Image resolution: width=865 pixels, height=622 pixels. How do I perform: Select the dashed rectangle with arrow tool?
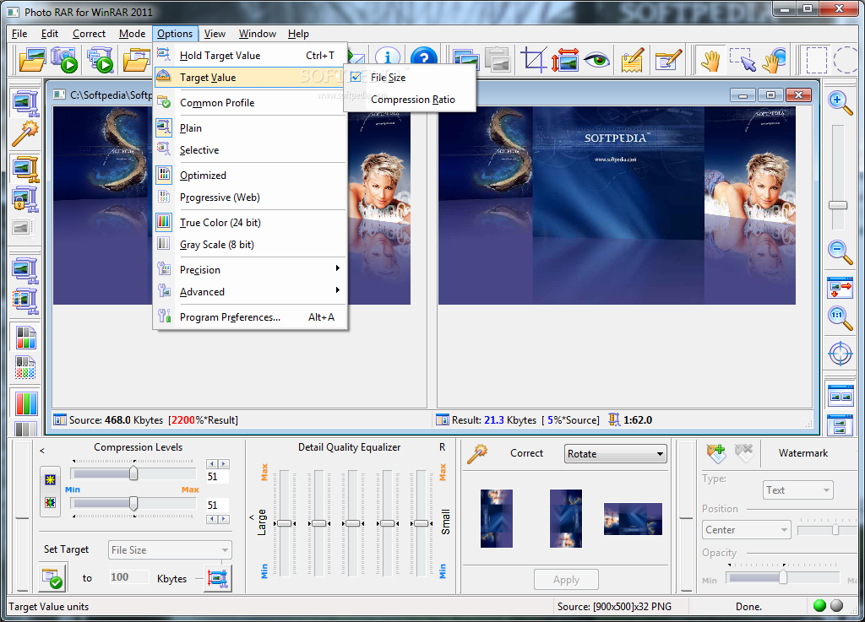pyautogui.click(x=743, y=60)
